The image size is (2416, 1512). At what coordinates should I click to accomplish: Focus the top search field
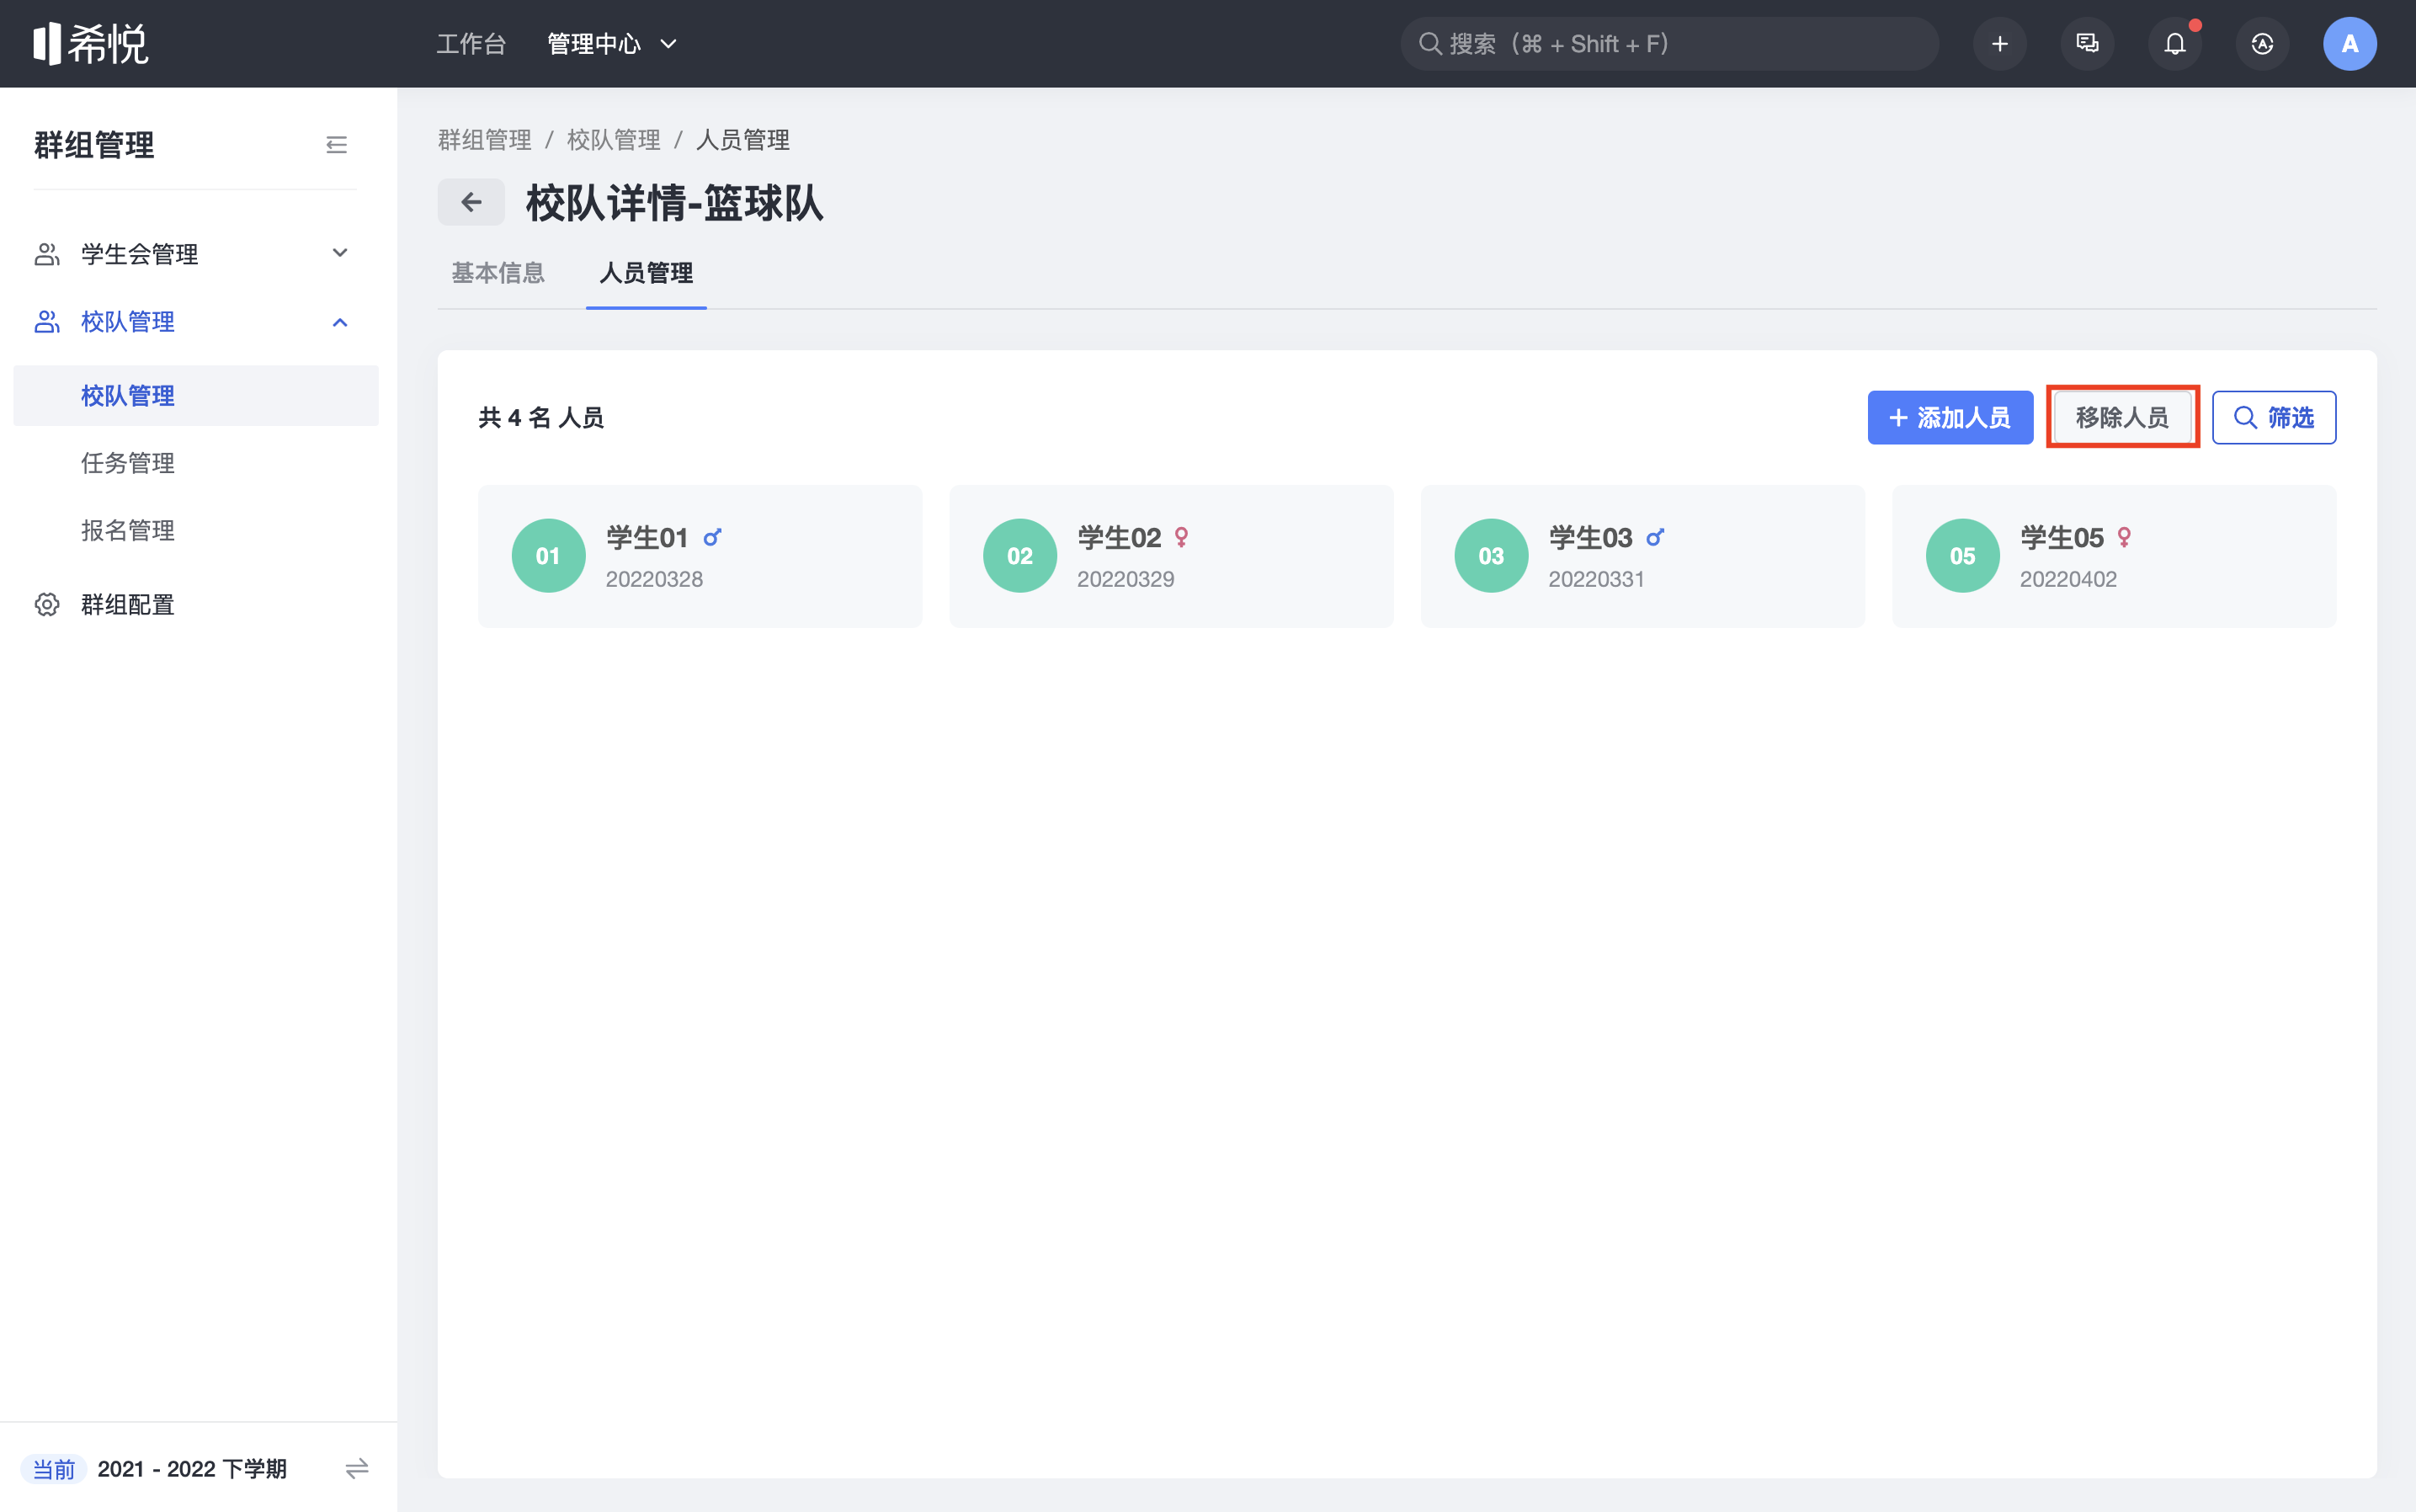tap(1669, 44)
